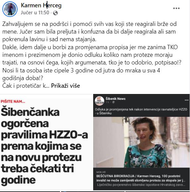Click the Šibenik News page logo
The height and width of the screenshot is (192, 190).
(99, 101)
